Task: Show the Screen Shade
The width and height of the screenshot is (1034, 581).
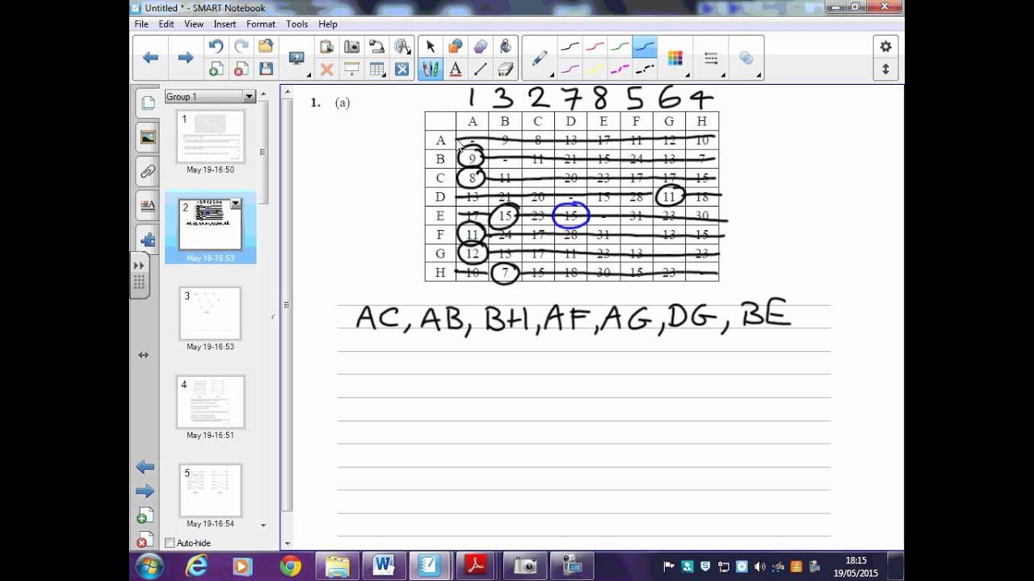Action: [351, 69]
